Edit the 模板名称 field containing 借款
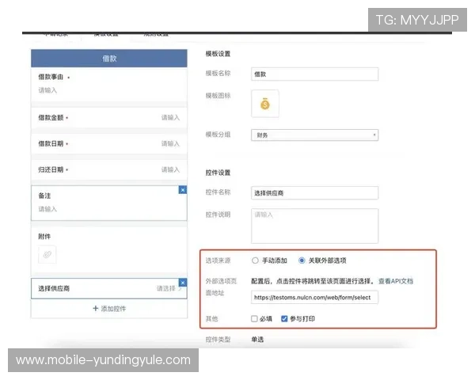Screen dimensions: 475x380 tap(315, 74)
